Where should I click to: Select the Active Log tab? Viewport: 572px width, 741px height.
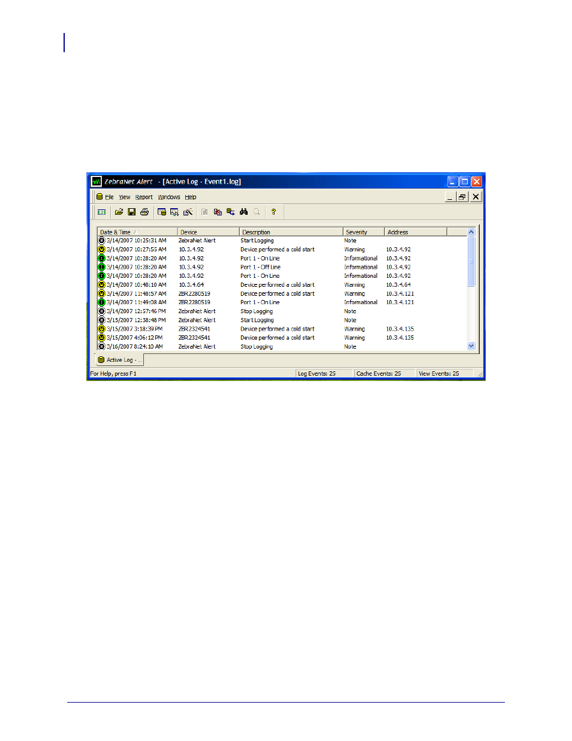pyautogui.click(x=120, y=360)
